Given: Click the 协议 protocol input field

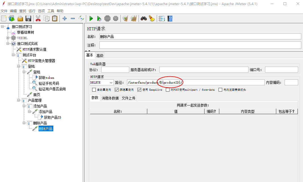Looking at the screenshot, I should coord(115,70).
